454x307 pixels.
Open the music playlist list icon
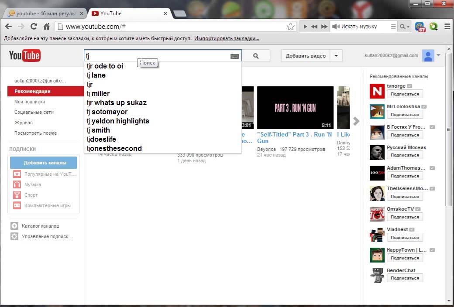click(x=393, y=27)
